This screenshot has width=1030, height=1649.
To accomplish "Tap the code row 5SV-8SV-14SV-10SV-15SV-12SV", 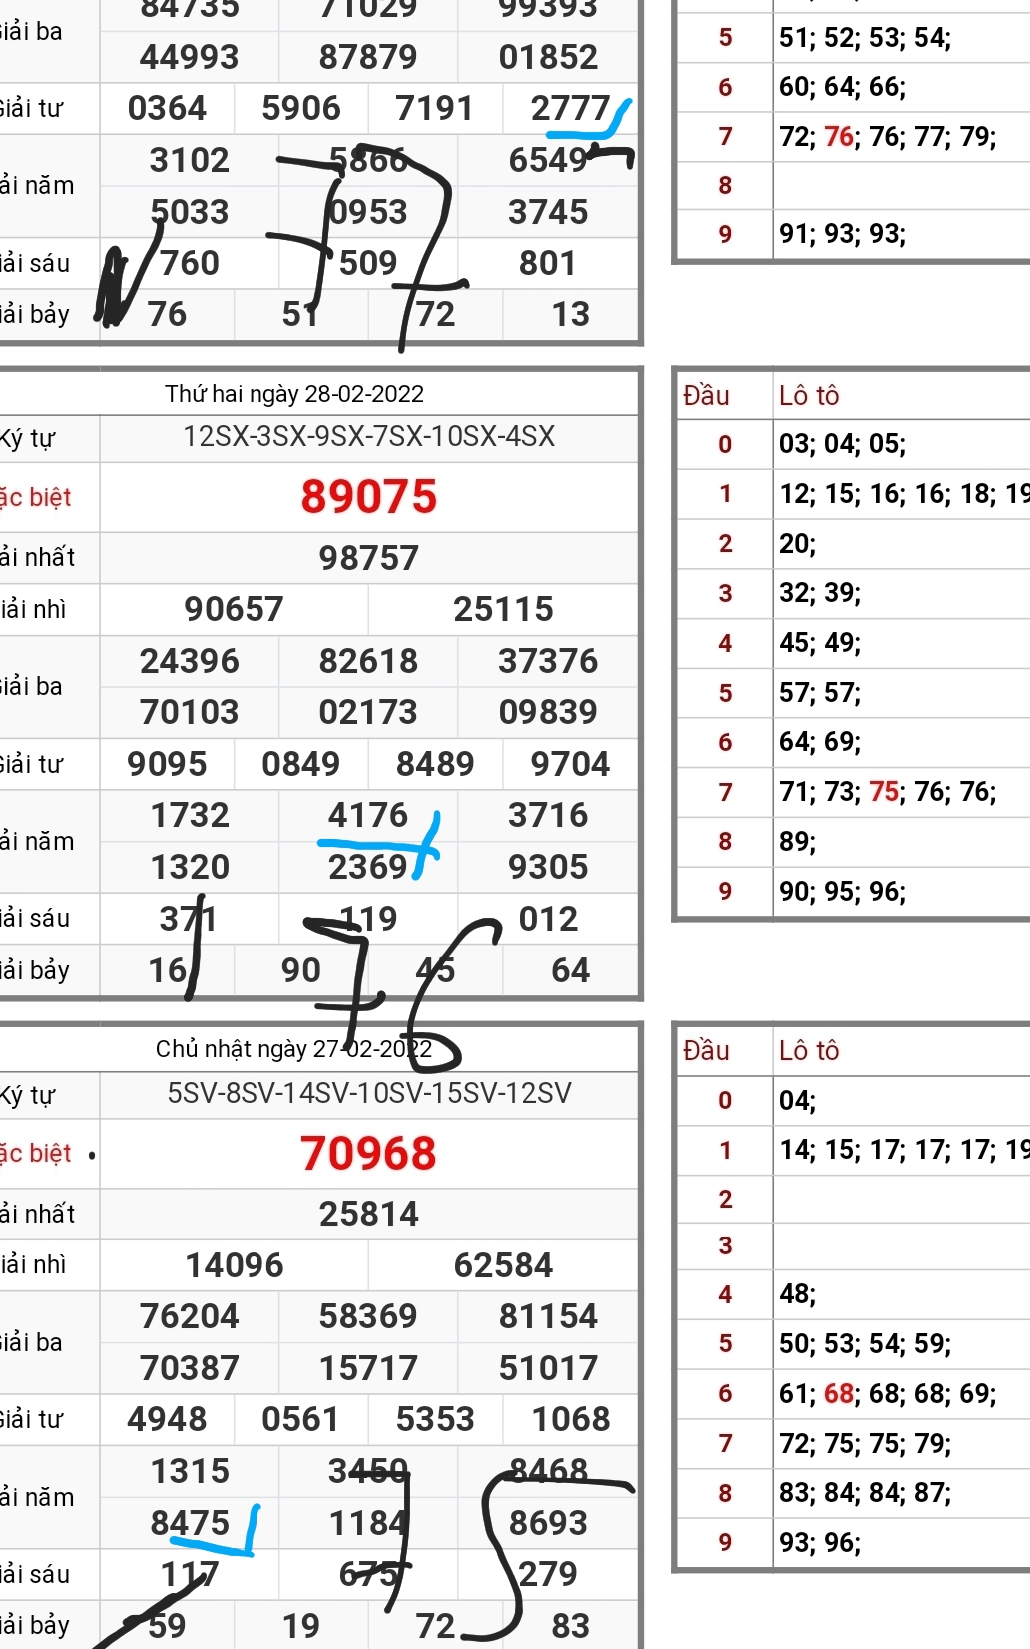I will pos(368,1093).
